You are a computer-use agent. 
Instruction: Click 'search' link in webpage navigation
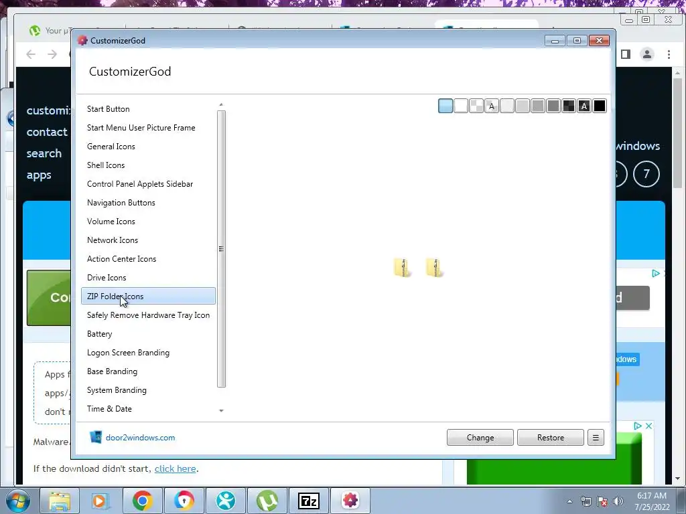click(44, 153)
